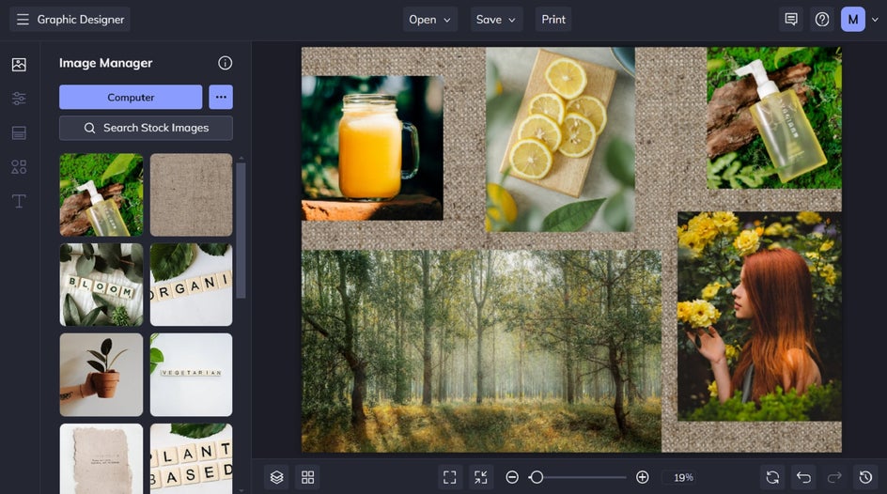Viewport: 887px width, 494px height.
Task: Select the ORGANIC letter tiles thumbnail
Action: [191, 285]
